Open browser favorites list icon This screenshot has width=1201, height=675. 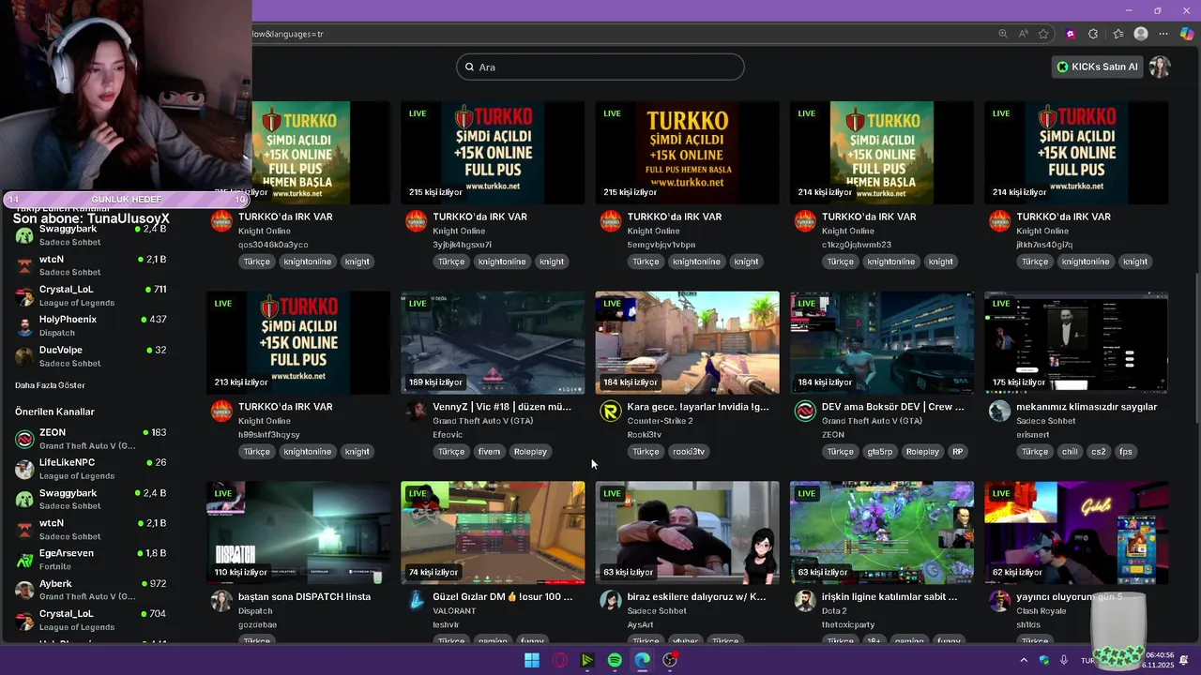1118,34
